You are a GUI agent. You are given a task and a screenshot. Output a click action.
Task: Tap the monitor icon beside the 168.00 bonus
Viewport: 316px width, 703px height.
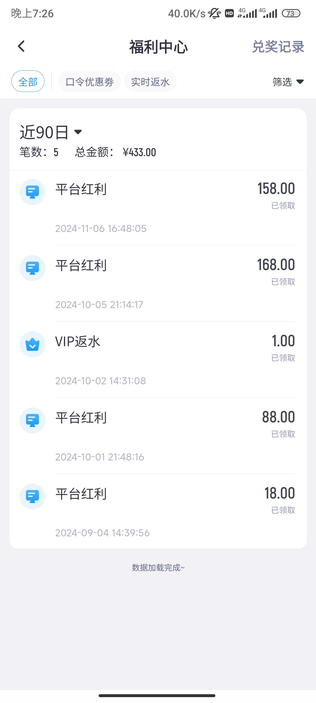point(32,268)
